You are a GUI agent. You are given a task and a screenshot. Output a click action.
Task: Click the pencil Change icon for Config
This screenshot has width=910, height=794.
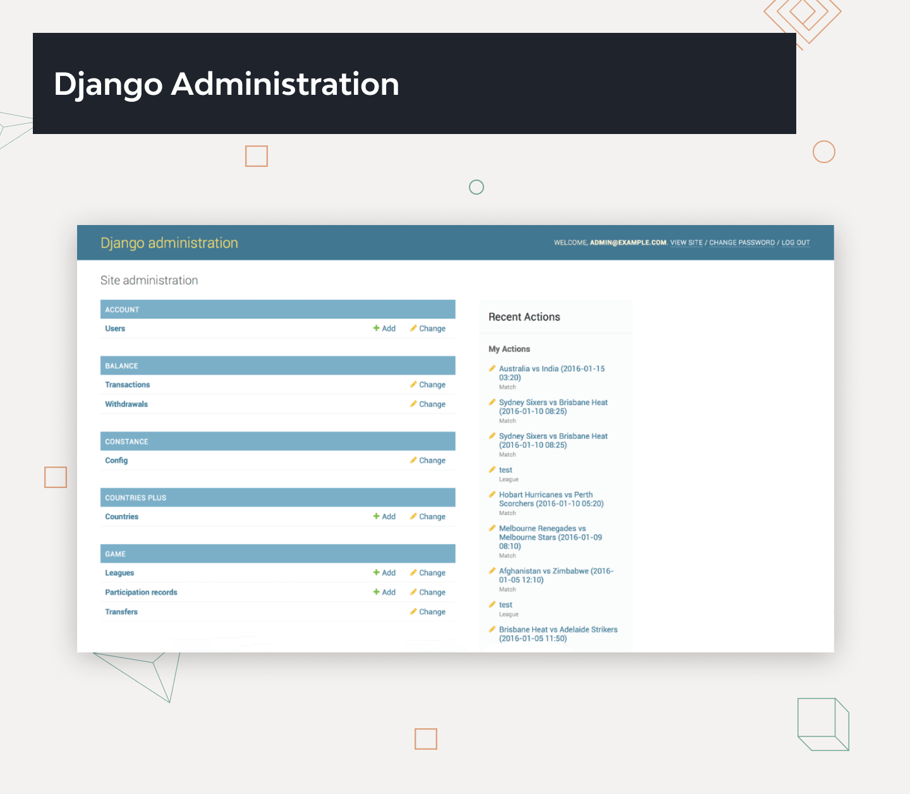pyautogui.click(x=413, y=461)
